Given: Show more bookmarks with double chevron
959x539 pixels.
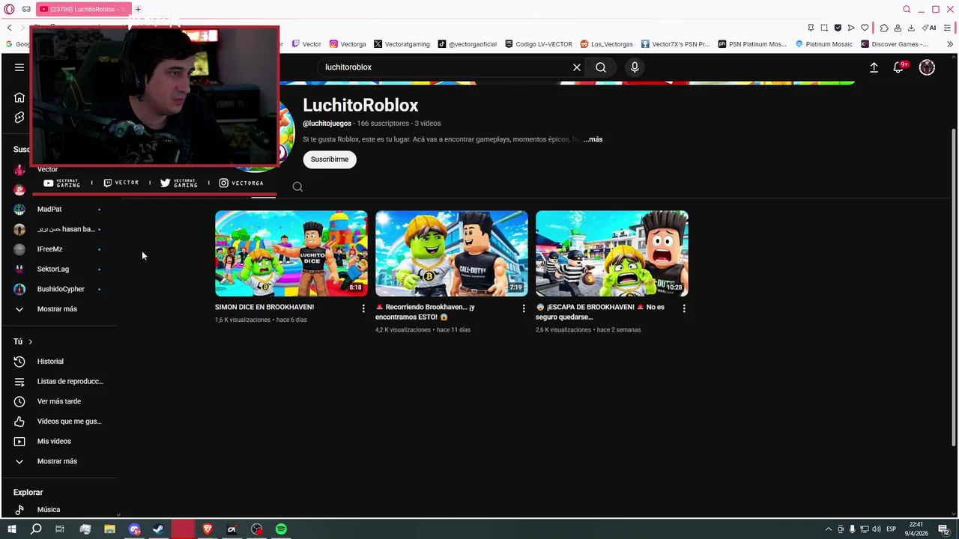Looking at the screenshot, I should point(950,44).
